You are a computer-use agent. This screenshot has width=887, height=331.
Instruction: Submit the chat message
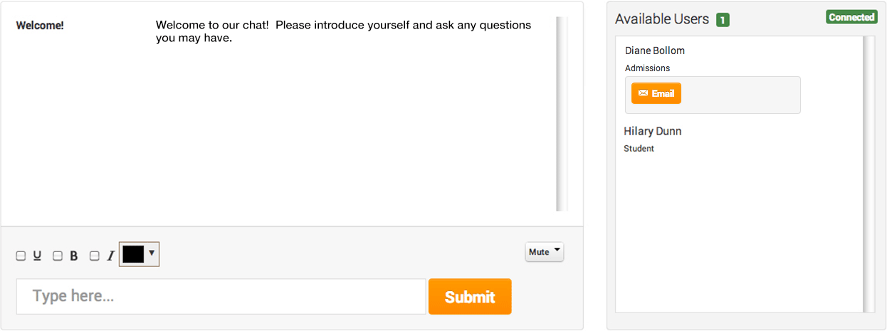coord(470,297)
